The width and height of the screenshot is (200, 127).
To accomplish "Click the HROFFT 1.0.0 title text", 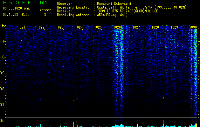I will [x=25, y=3].
